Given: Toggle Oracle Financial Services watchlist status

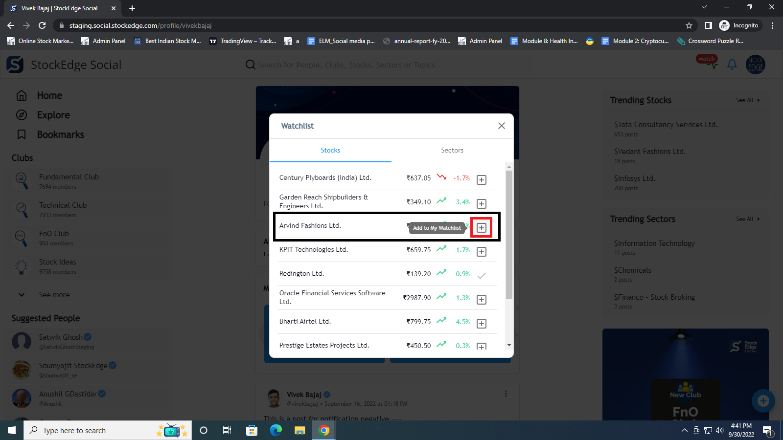Looking at the screenshot, I should click(482, 300).
